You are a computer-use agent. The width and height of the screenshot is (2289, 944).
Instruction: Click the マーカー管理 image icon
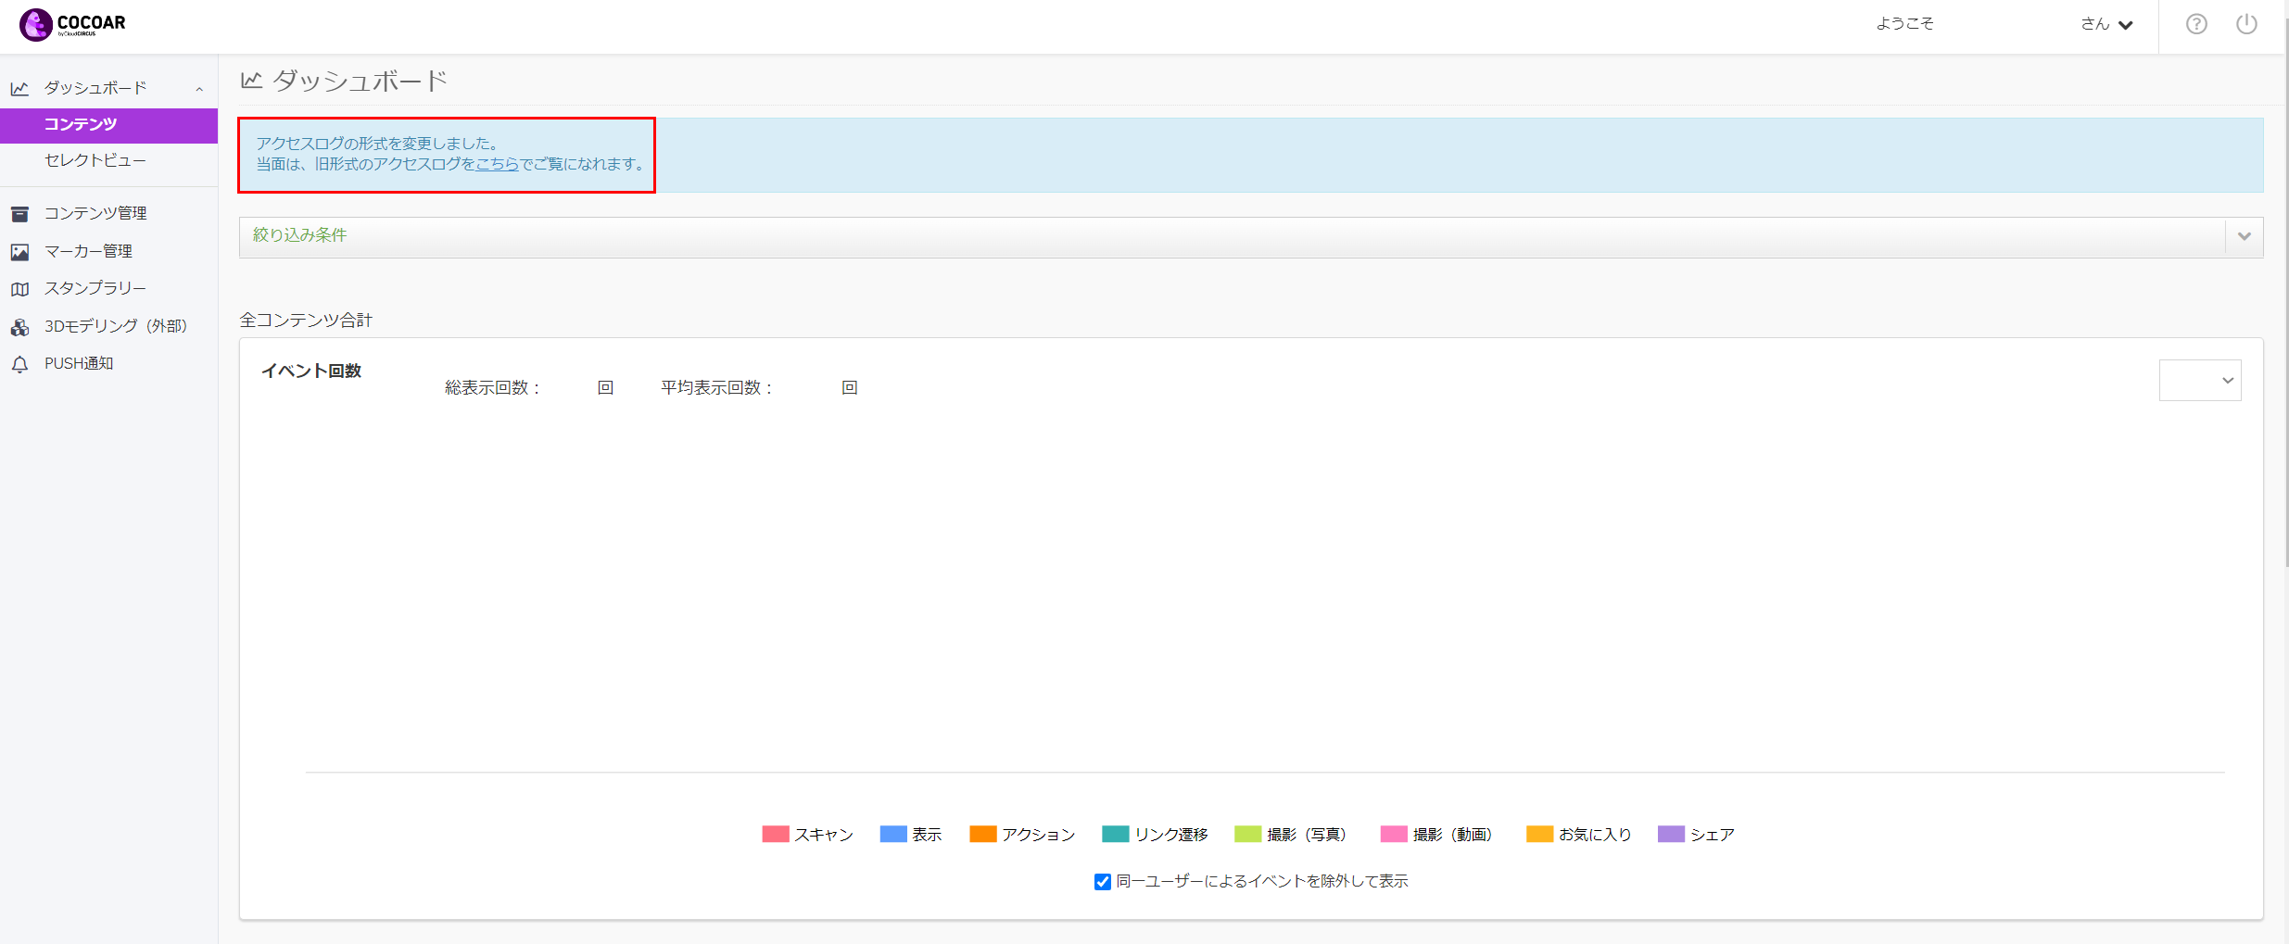(19, 252)
